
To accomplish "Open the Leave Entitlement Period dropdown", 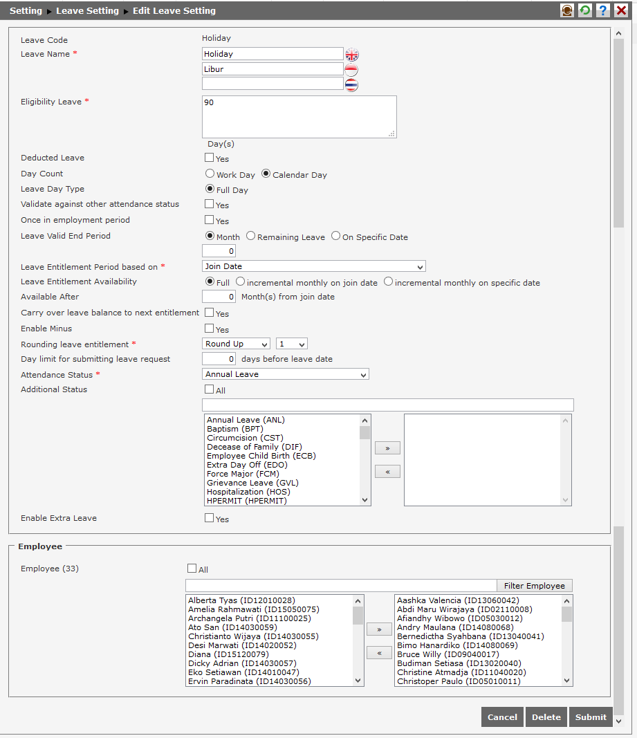I will [x=313, y=266].
